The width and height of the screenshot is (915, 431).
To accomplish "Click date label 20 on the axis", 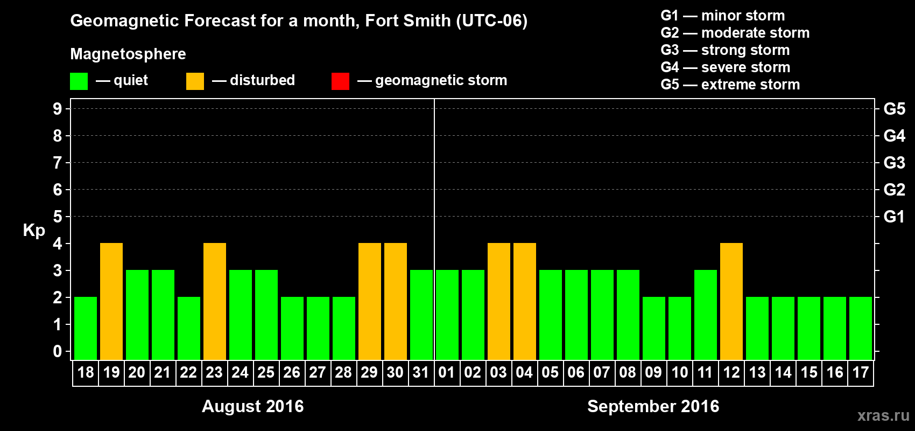I will (x=137, y=373).
